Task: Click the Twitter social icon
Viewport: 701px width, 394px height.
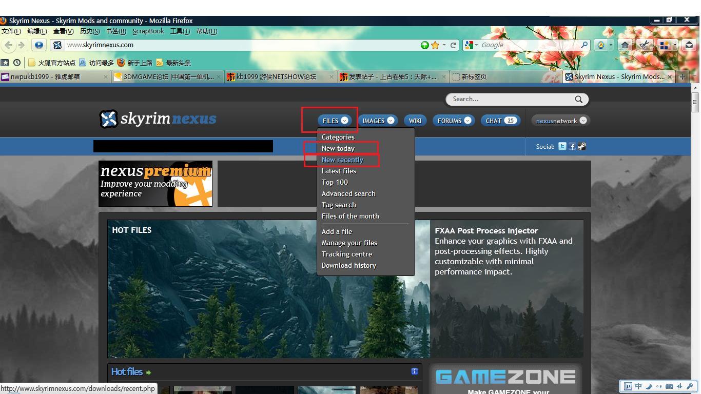Action: click(562, 146)
